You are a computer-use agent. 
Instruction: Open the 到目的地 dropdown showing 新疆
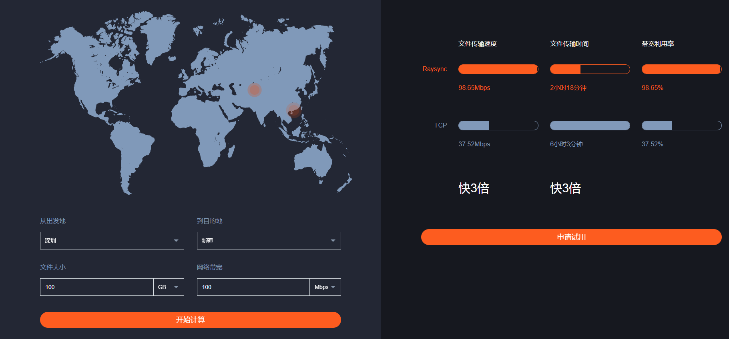point(269,241)
